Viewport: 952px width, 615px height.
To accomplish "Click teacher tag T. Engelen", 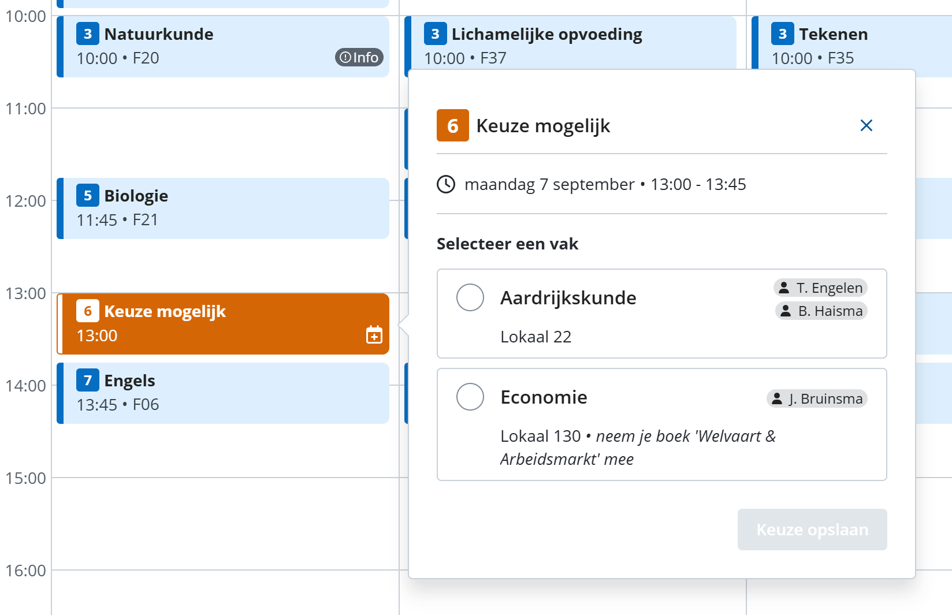I will [820, 288].
